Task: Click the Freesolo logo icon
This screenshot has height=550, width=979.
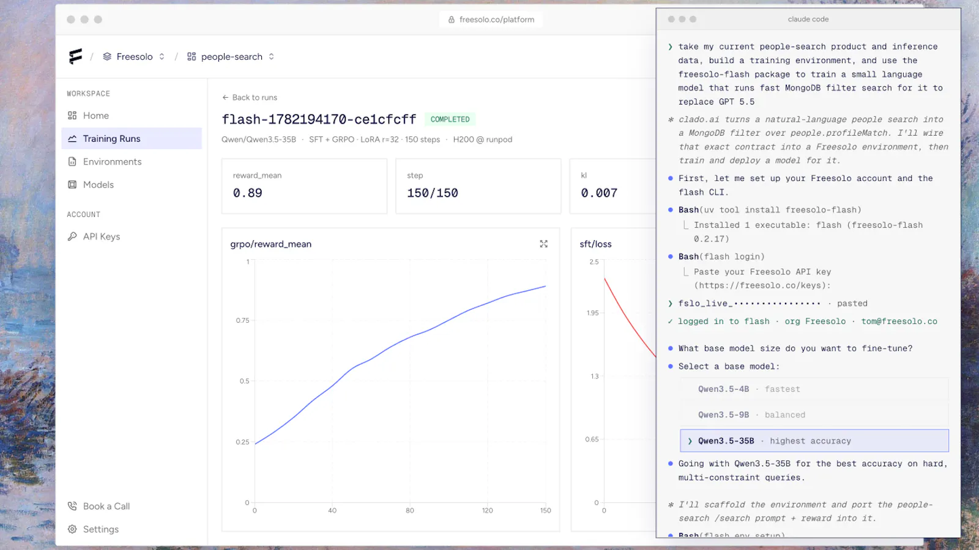Action: pos(75,57)
